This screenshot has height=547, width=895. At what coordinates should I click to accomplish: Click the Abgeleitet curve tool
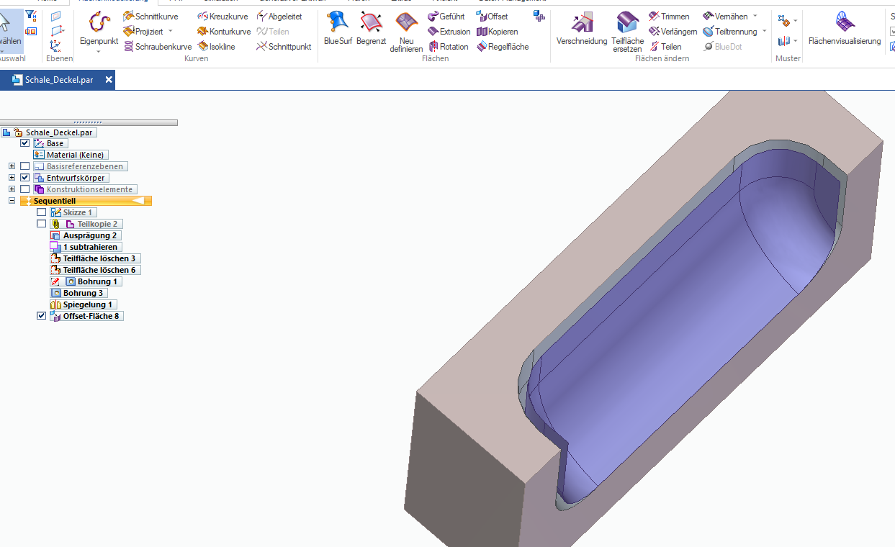pyautogui.click(x=279, y=17)
